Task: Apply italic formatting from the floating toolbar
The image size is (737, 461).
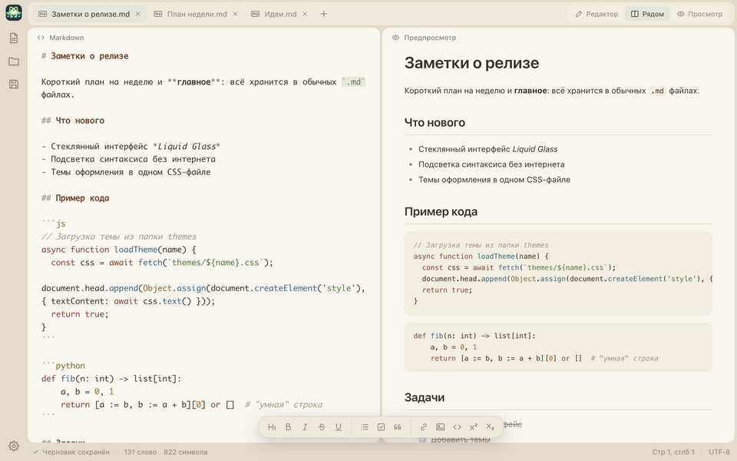Action: pos(305,426)
